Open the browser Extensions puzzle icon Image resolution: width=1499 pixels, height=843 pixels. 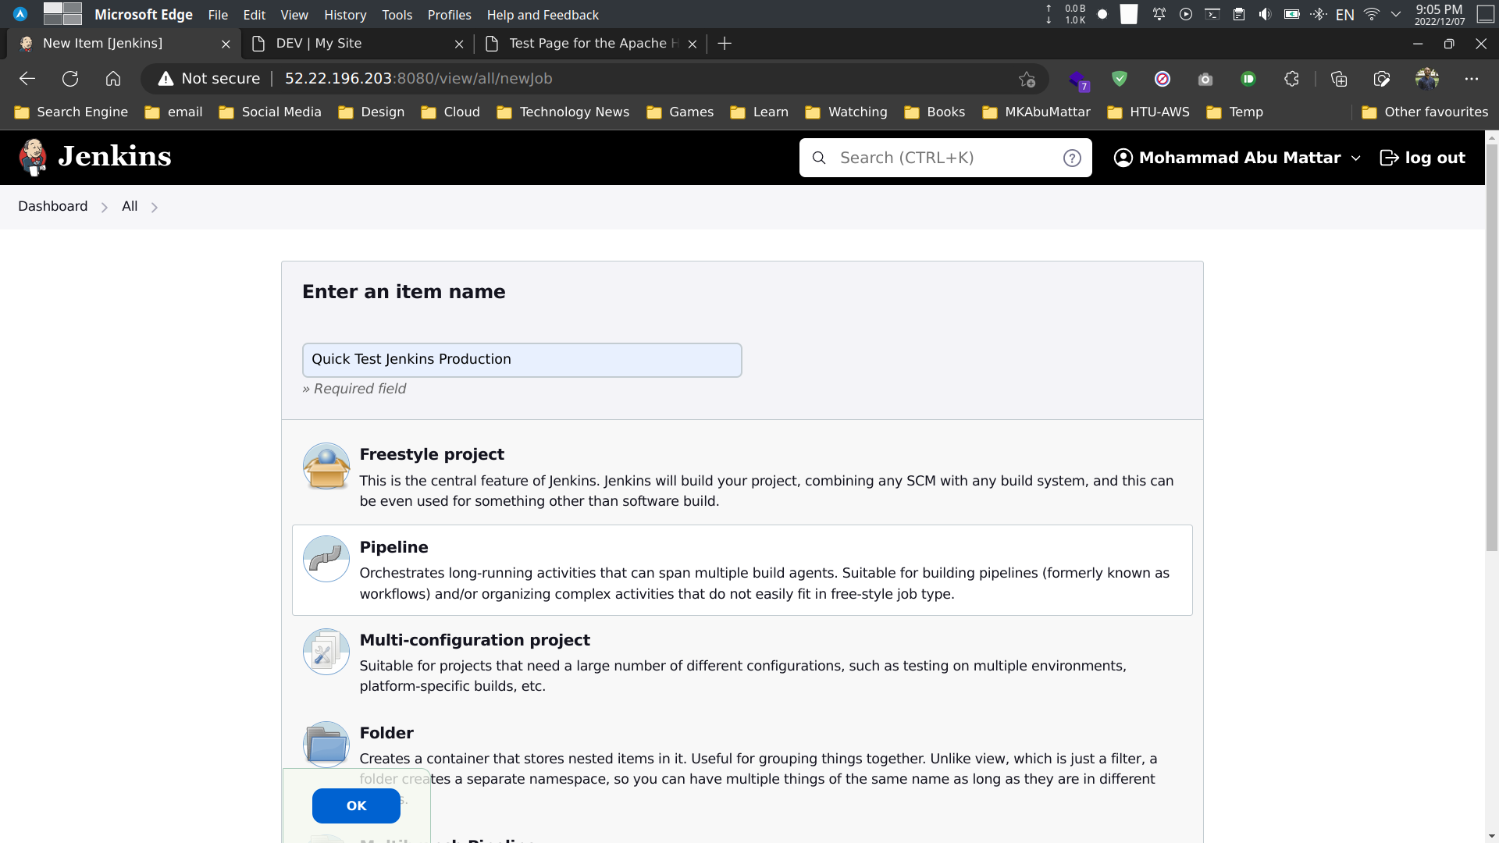tap(1291, 79)
